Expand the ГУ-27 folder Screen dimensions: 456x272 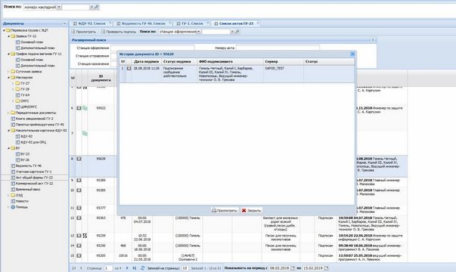tap(13, 83)
